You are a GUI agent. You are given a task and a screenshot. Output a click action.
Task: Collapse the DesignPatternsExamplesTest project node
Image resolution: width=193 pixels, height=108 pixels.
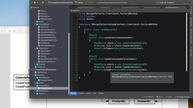pyautogui.click(x=32, y=70)
